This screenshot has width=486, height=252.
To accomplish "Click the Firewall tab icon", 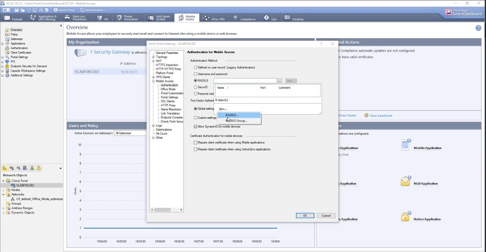I will coord(7,18).
